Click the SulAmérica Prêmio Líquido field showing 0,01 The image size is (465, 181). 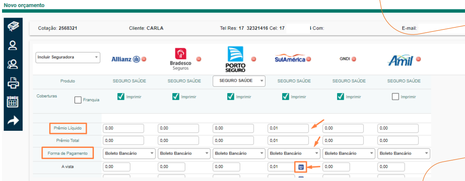[x=288, y=128]
